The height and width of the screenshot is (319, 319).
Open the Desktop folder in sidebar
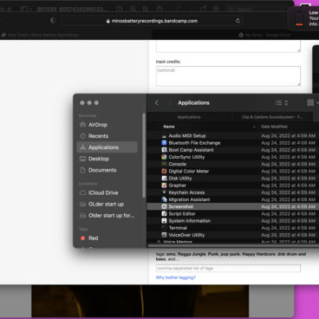pyautogui.click(x=99, y=159)
